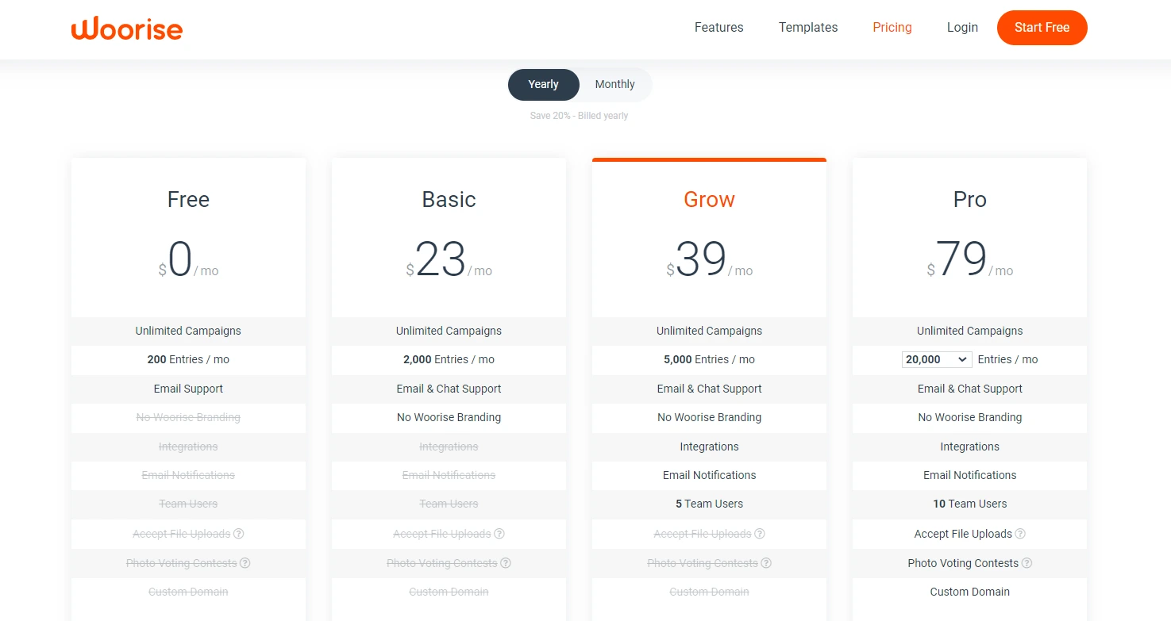1171x621 pixels.
Task: Open the Login page
Action: pyautogui.click(x=962, y=28)
